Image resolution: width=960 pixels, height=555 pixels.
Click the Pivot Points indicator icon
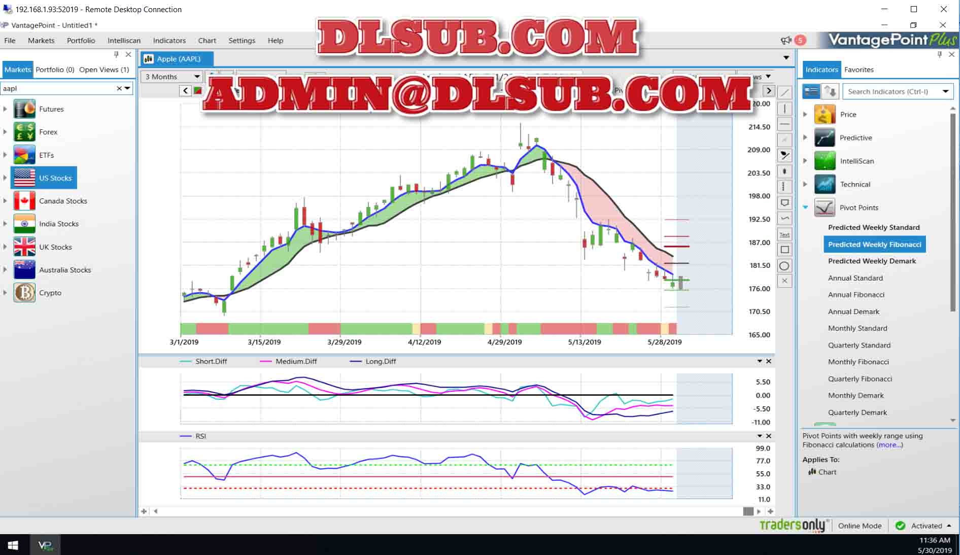[825, 207]
